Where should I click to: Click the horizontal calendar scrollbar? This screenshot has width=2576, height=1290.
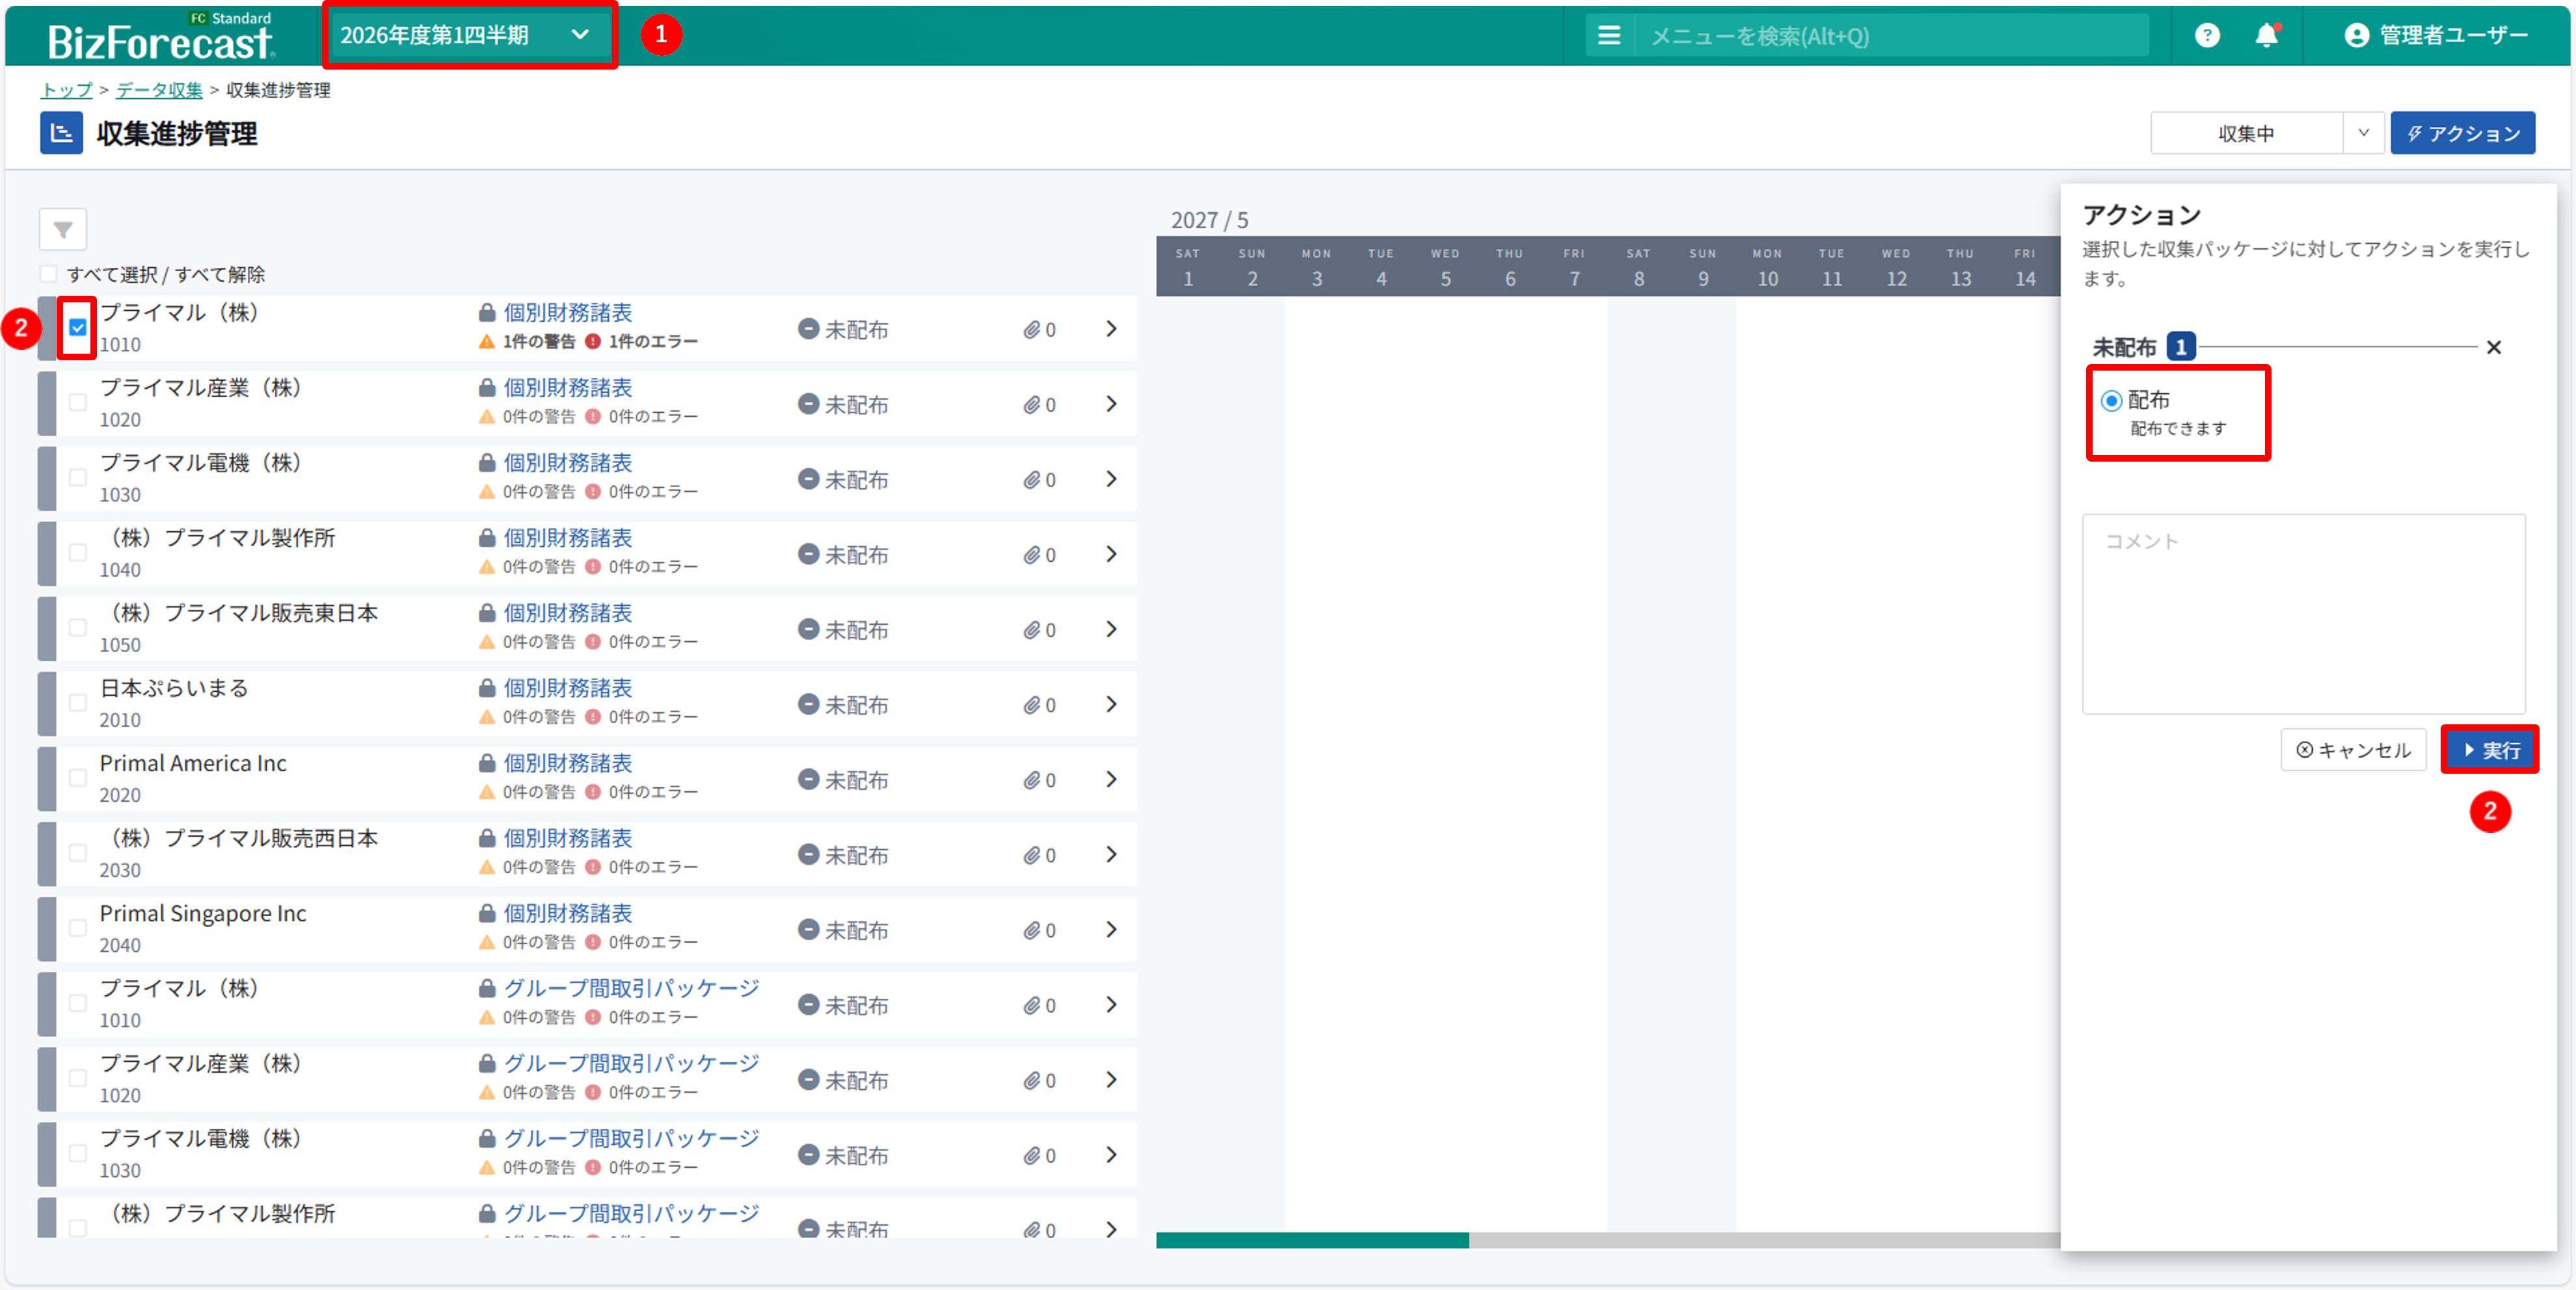[x=1312, y=1240]
